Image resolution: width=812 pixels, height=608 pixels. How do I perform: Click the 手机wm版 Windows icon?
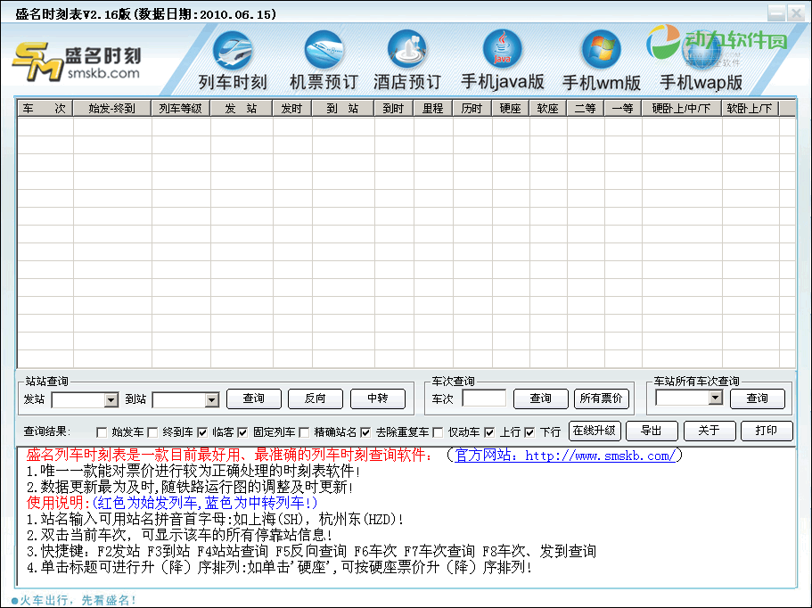pos(601,49)
